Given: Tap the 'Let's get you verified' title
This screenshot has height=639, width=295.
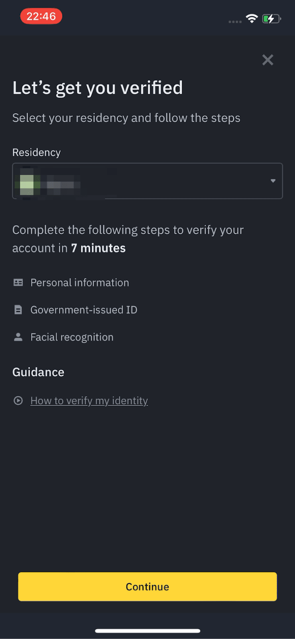Looking at the screenshot, I should (x=98, y=88).
